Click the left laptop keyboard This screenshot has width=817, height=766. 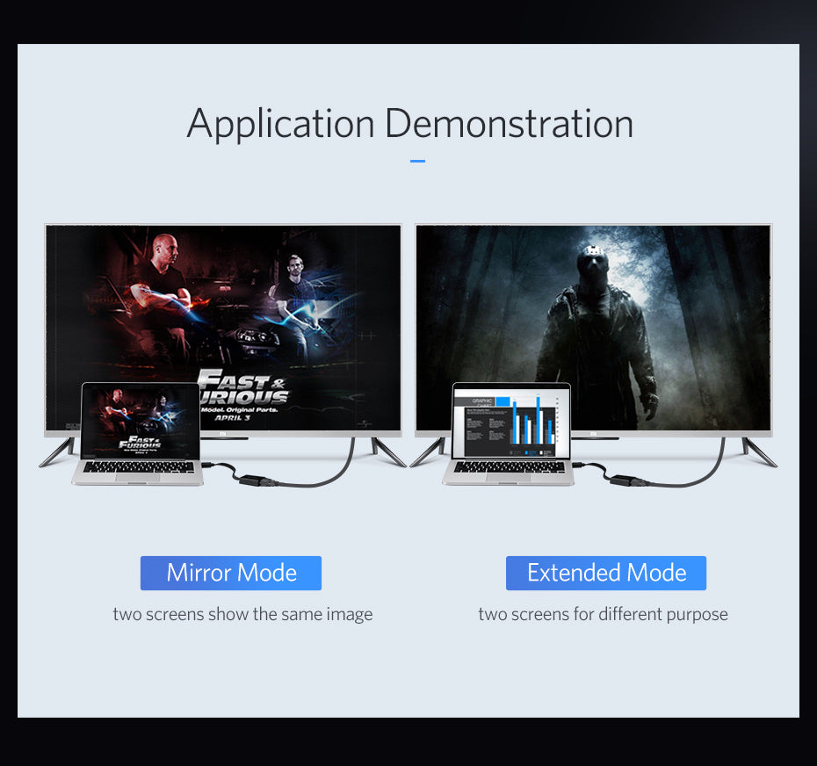(141, 466)
